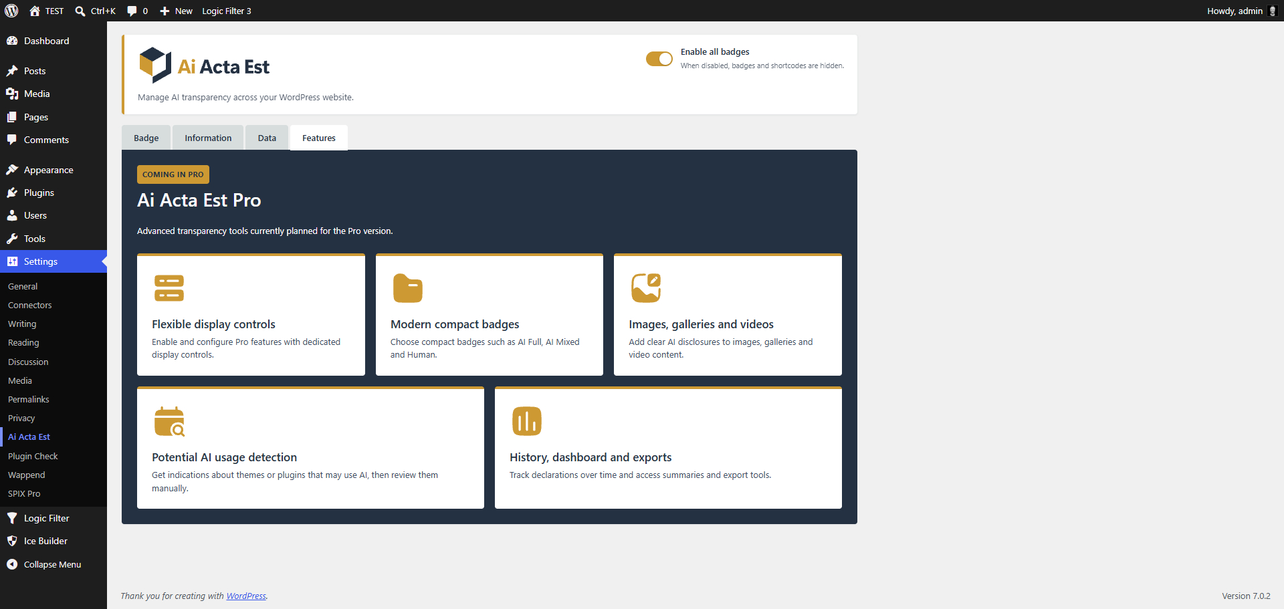
Task: Switch to the Data tab
Action: [267, 138]
